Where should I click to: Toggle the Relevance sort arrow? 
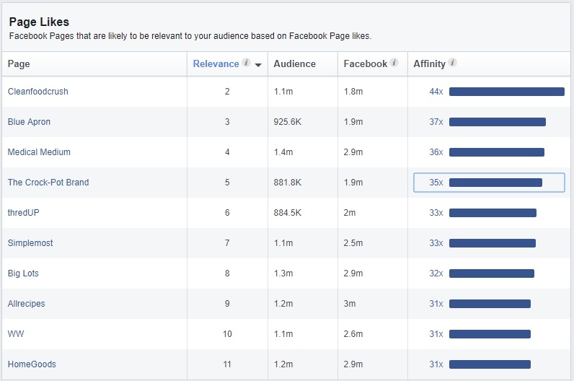point(258,65)
